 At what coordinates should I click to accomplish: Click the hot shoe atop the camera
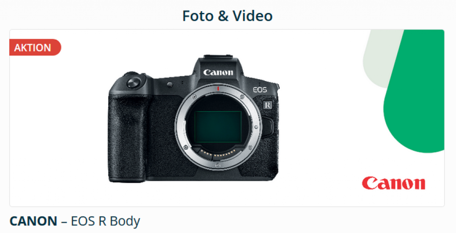[218, 56]
